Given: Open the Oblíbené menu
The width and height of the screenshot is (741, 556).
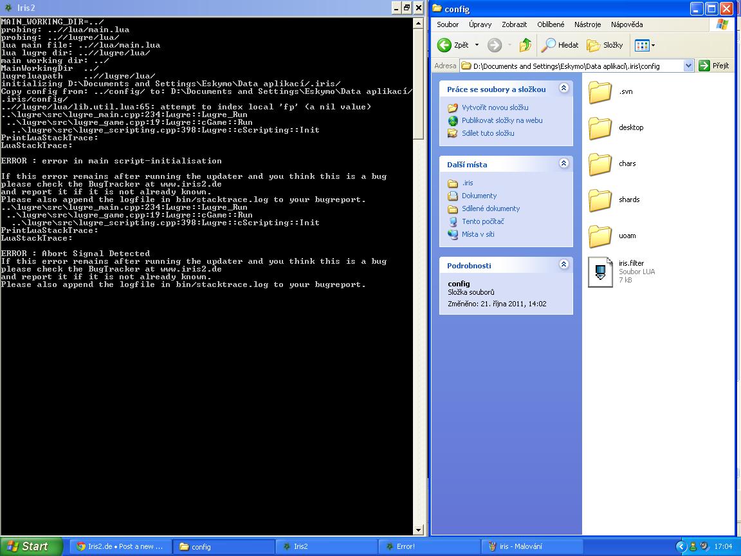Looking at the screenshot, I should click(x=551, y=24).
